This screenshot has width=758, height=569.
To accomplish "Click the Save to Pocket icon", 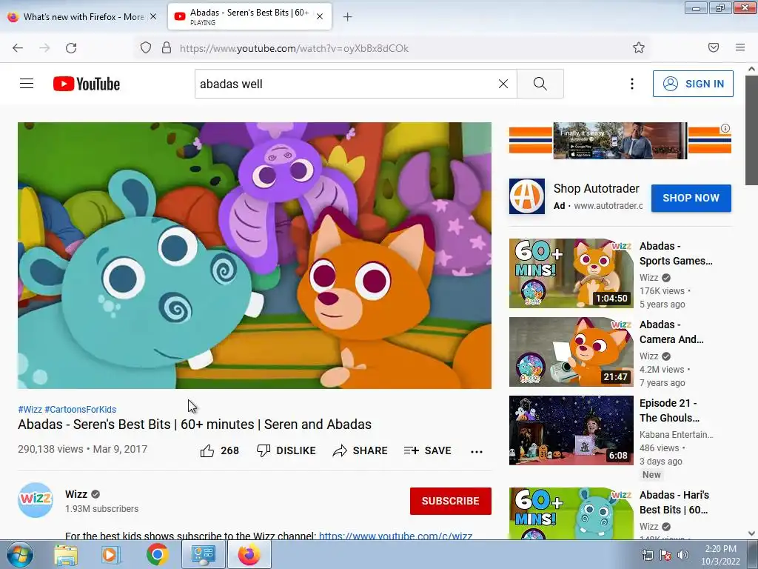I will click(714, 47).
